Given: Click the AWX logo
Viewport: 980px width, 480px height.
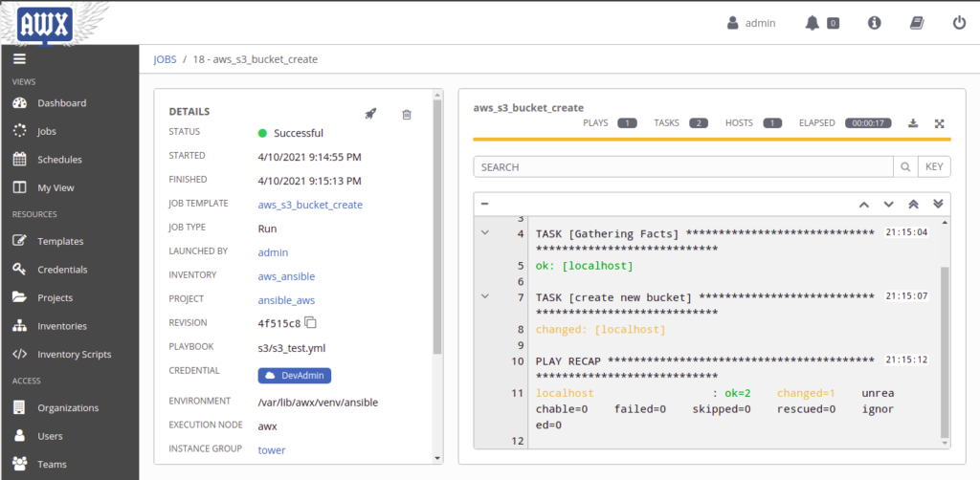Looking at the screenshot, I should (45, 24).
